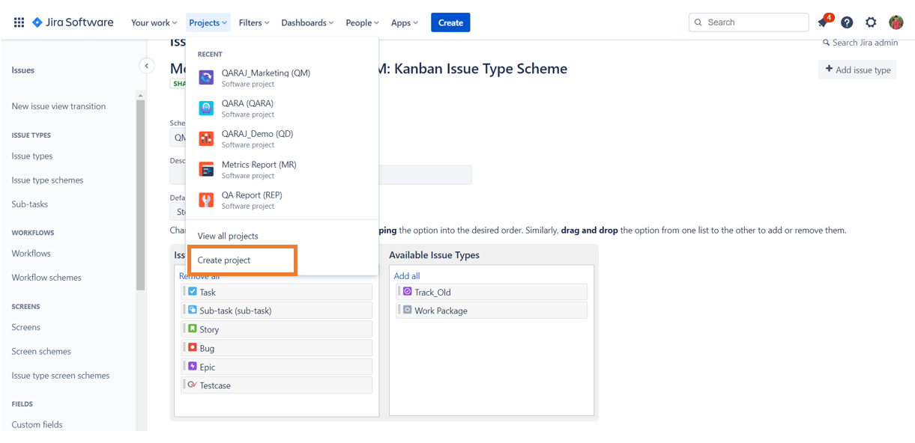Select the Epic issue type row

277,367
